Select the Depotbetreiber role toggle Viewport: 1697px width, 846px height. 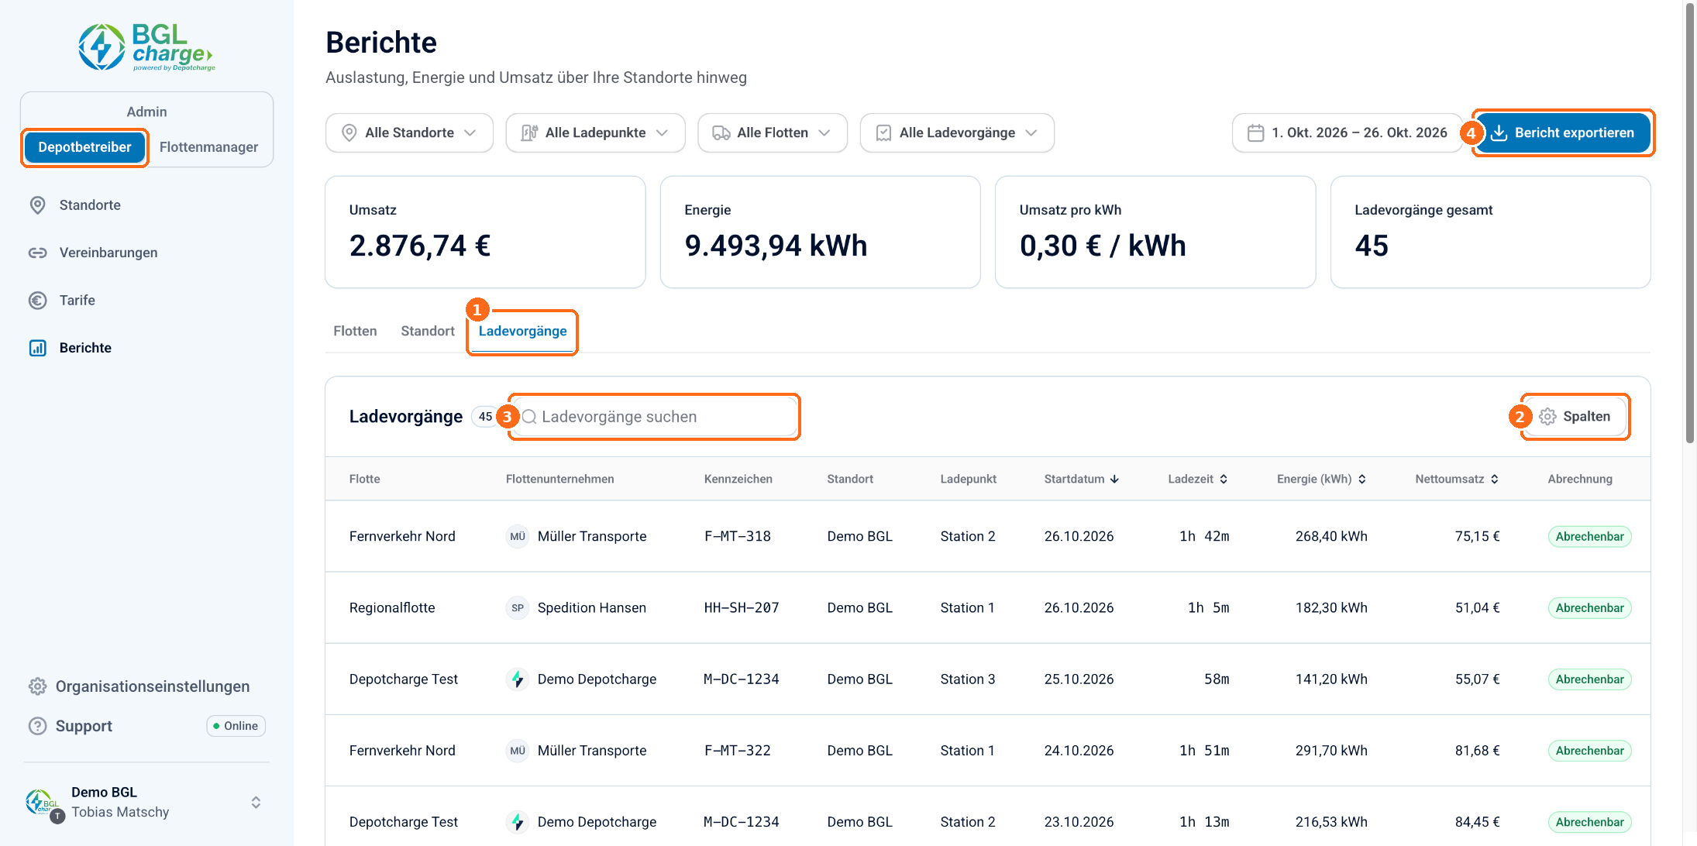(84, 147)
